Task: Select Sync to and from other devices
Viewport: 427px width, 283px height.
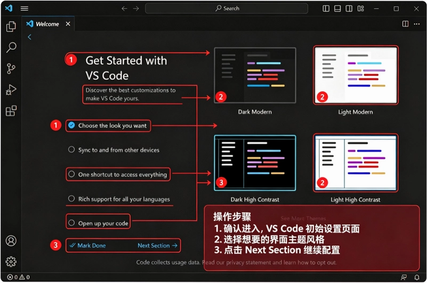Action: tap(114, 150)
